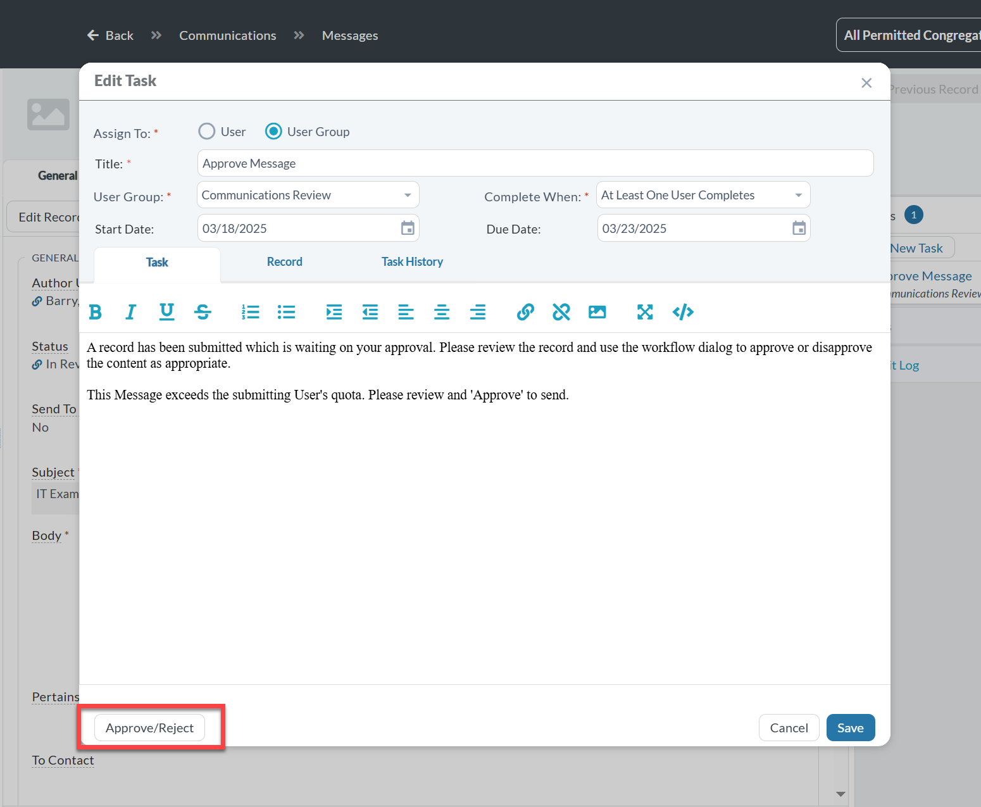Insert a hyperlink in the editor
This screenshot has width=981, height=807.
(x=525, y=312)
